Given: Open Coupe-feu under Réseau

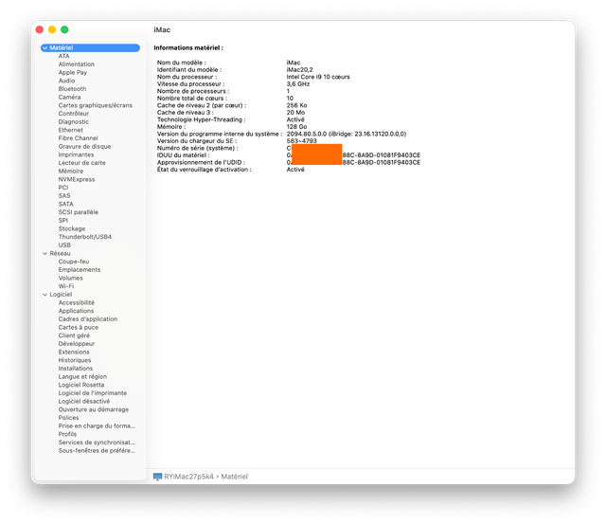Looking at the screenshot, I should coord(74,262).
